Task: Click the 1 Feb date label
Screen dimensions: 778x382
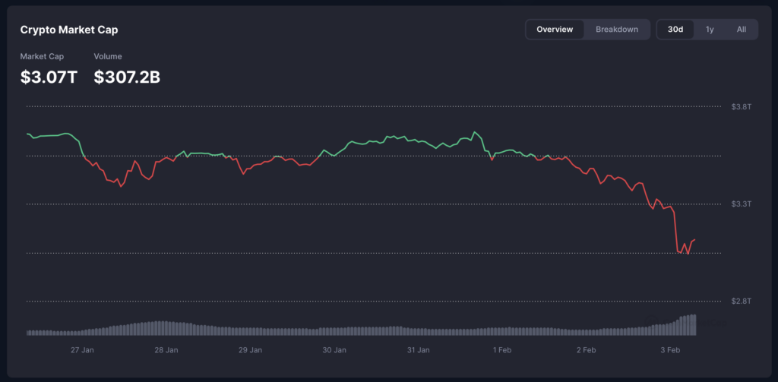Action: point(502,350)
